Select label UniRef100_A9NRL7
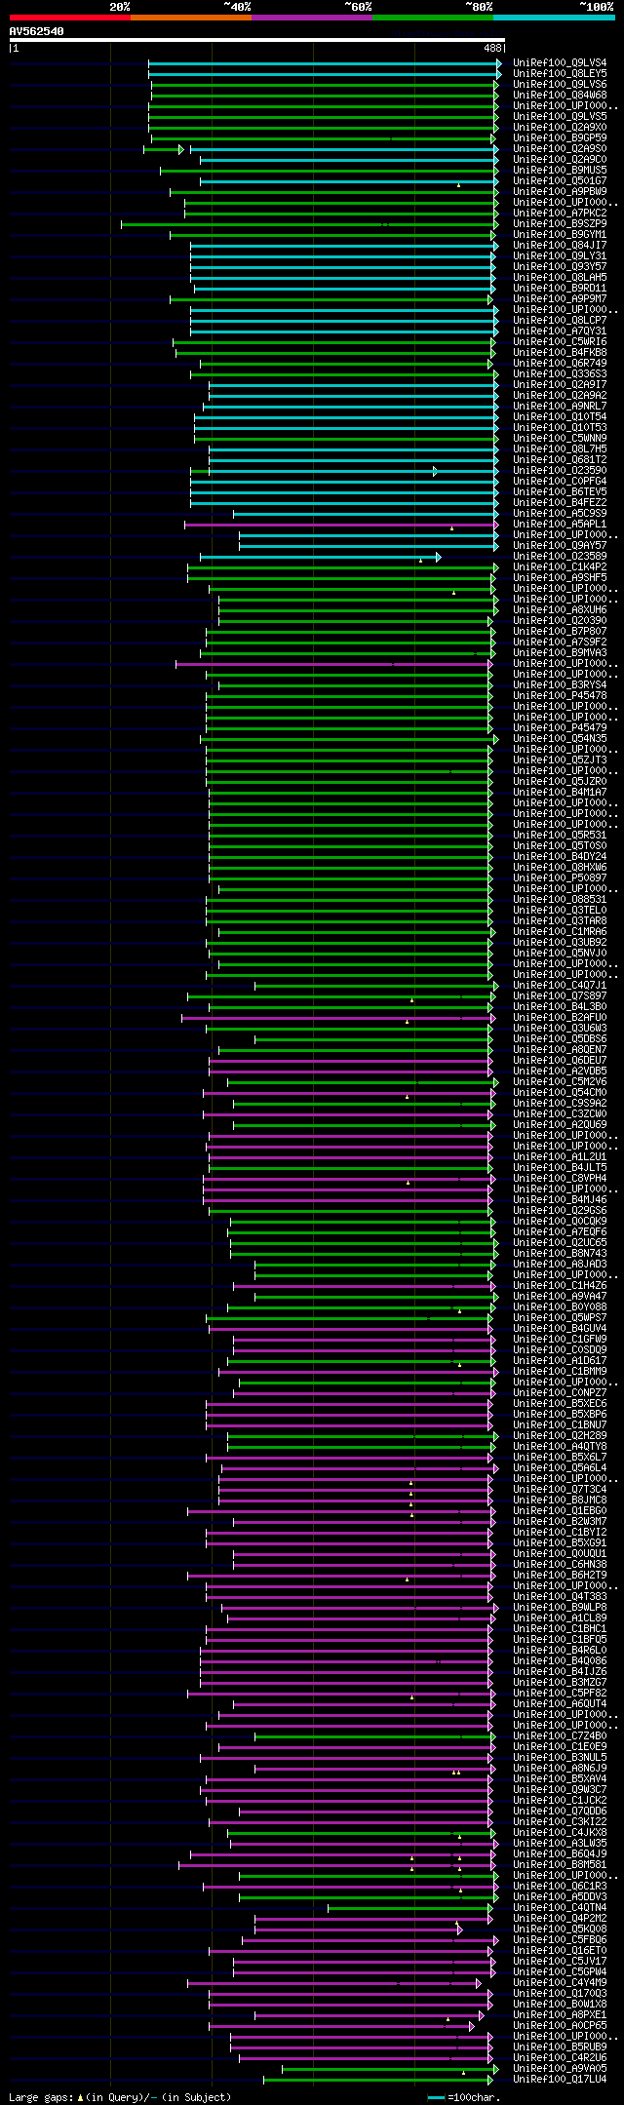Image resolution: width=624 pixels, height=2105 pixels. coord(560,407)
